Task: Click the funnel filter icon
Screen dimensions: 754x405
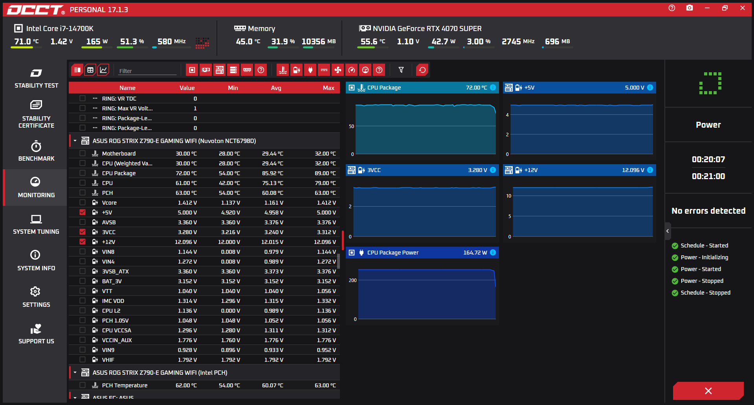Action: click(x=401, y=70)
